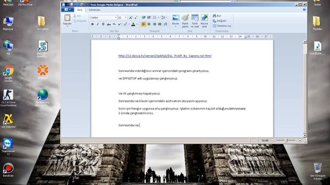
Task: Shrink font size with the smaller A icon
Action: [136, 17]
